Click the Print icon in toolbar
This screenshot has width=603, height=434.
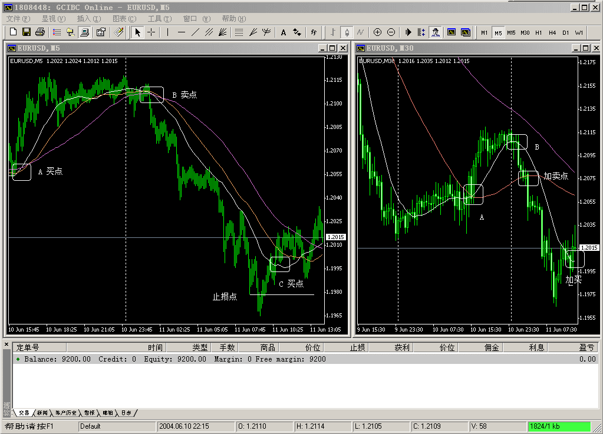click(40, 32)
